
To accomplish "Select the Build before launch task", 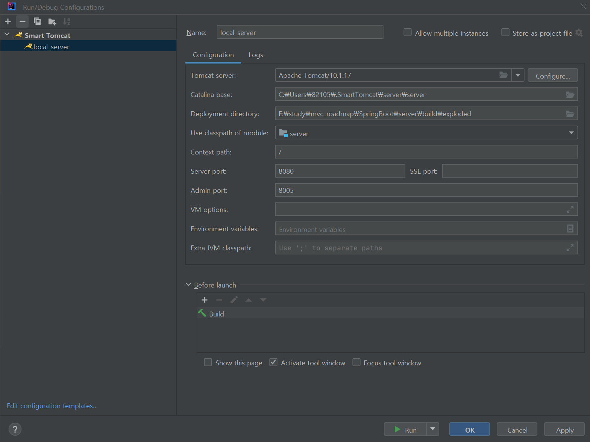I will click(390, 313).
